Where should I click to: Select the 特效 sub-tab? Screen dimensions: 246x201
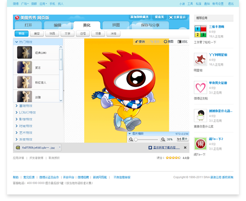pos(22,34)
